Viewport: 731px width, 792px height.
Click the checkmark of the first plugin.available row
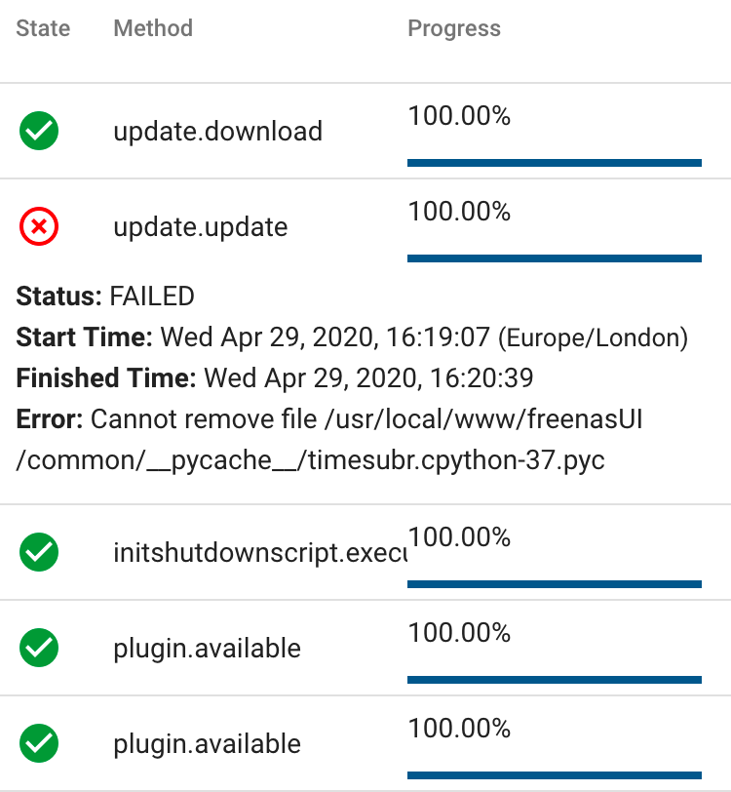(x=39, y=648)
